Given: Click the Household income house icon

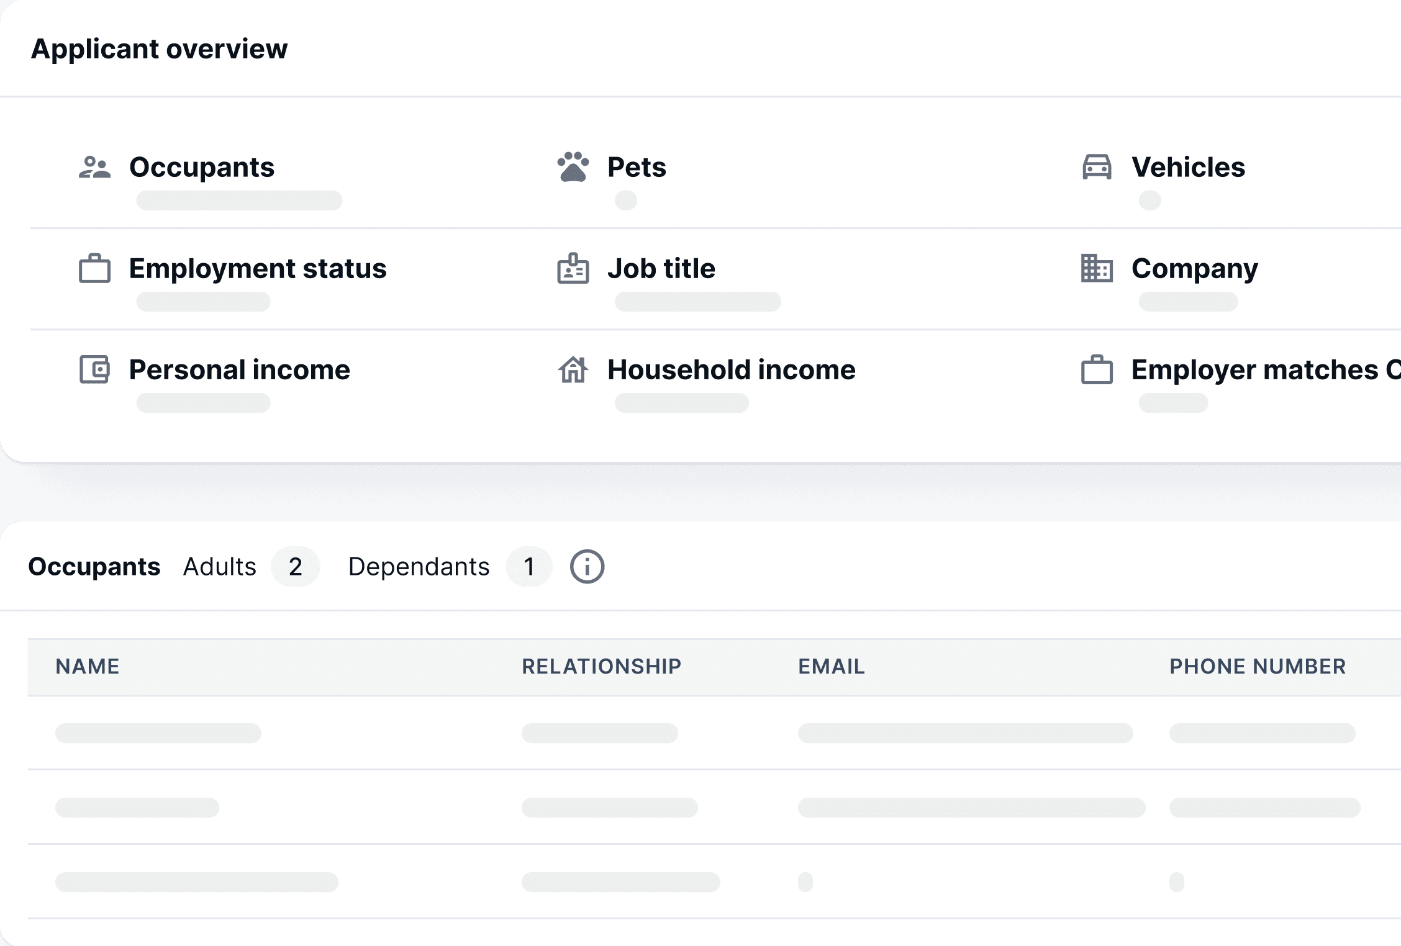Looking at the screenshot, I should (x=573, y=369).
